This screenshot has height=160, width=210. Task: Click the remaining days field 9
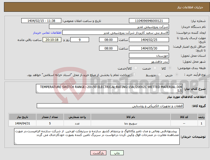pos(80,40)
